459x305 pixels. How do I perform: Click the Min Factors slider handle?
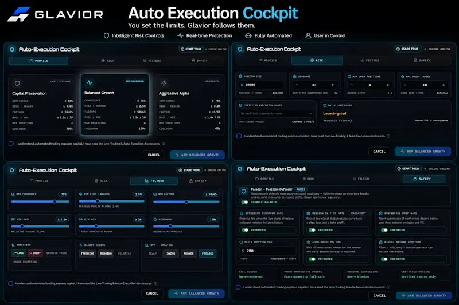point(186,201)
